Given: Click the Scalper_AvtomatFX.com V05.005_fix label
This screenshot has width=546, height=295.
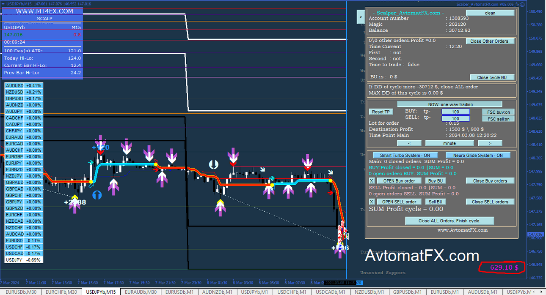Looking at the screenshot, I should point(488,4).
